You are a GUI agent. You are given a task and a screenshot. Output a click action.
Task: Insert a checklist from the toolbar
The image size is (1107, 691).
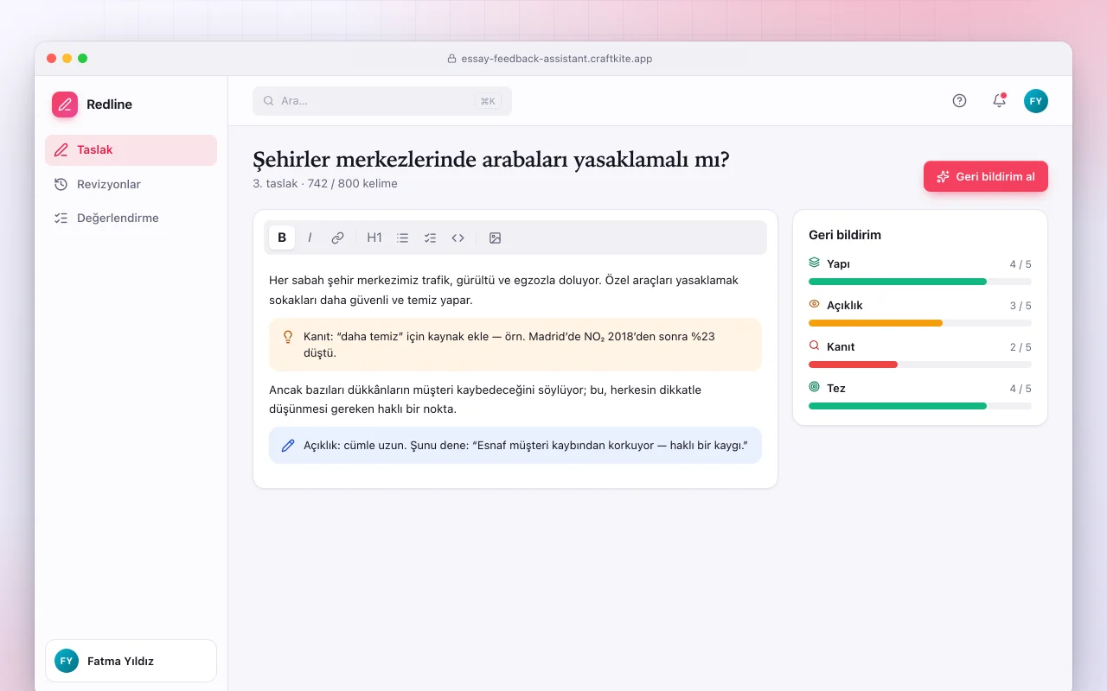click(430, 238)
